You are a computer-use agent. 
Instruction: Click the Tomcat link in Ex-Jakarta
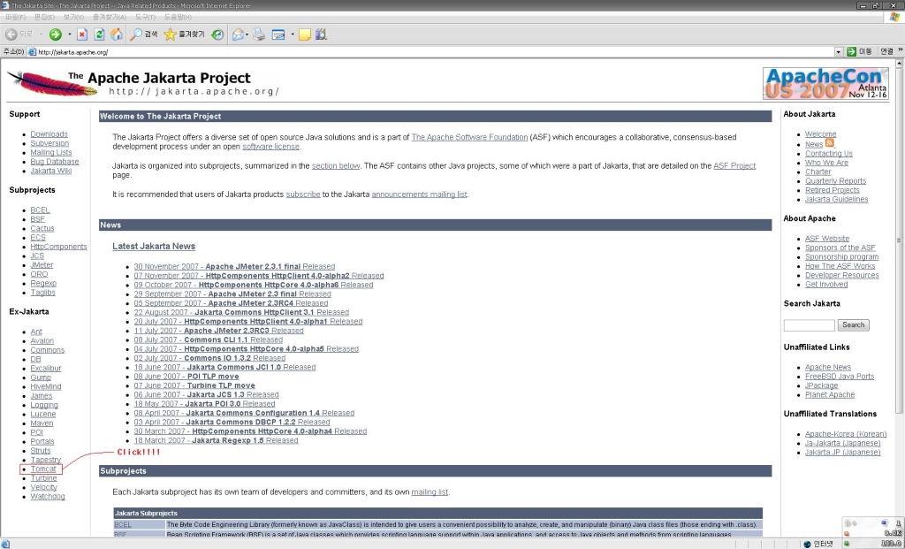point(43,469)
